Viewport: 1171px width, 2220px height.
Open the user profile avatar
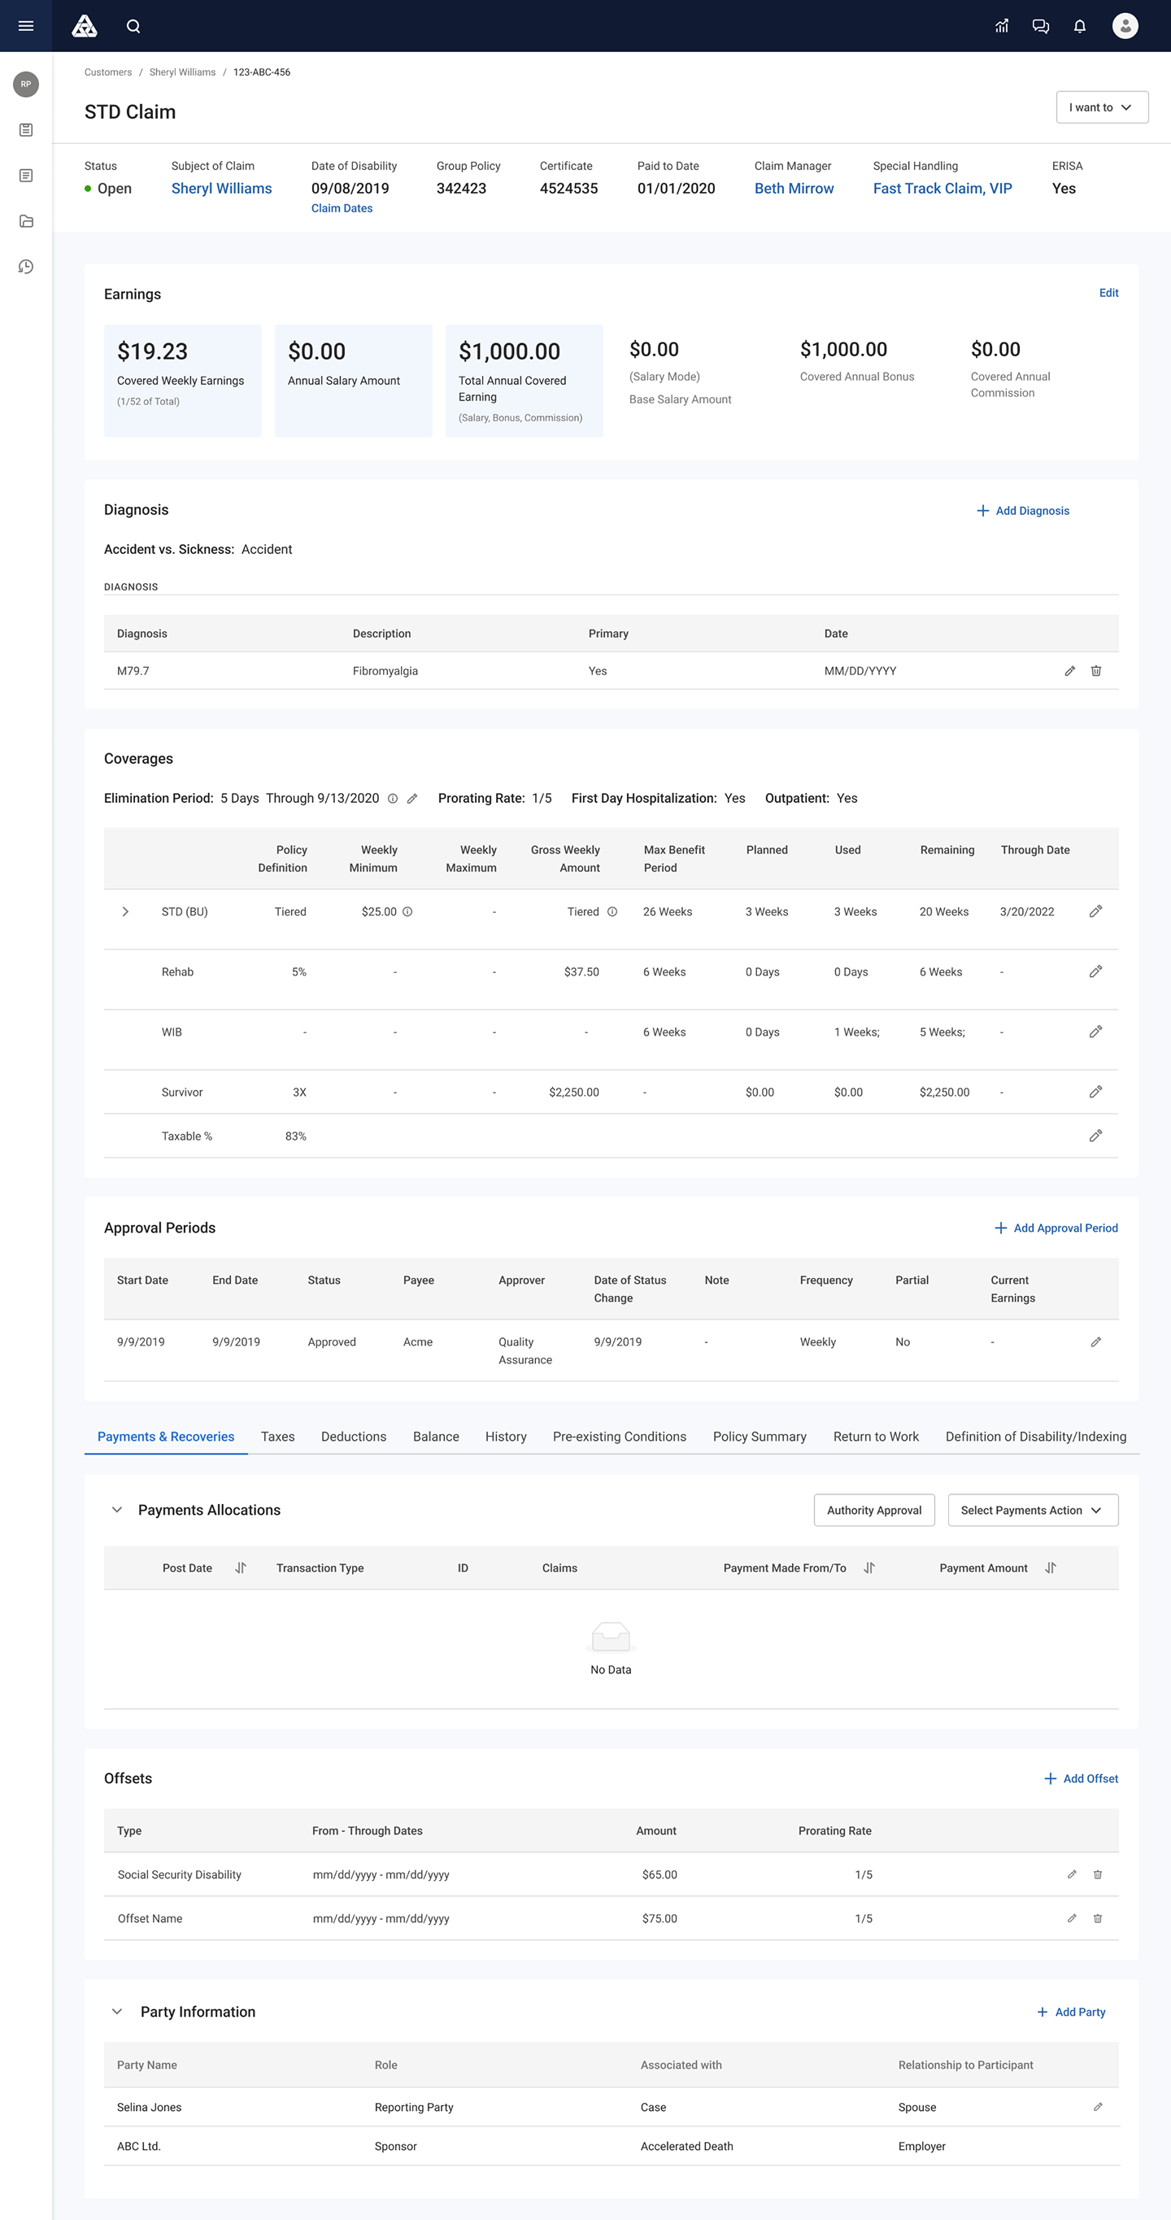[1125, 26]
